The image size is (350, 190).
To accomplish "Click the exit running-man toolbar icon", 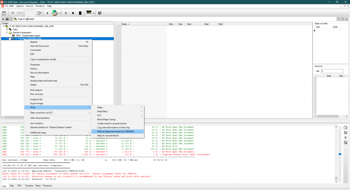I will click(x=99, y=13).
